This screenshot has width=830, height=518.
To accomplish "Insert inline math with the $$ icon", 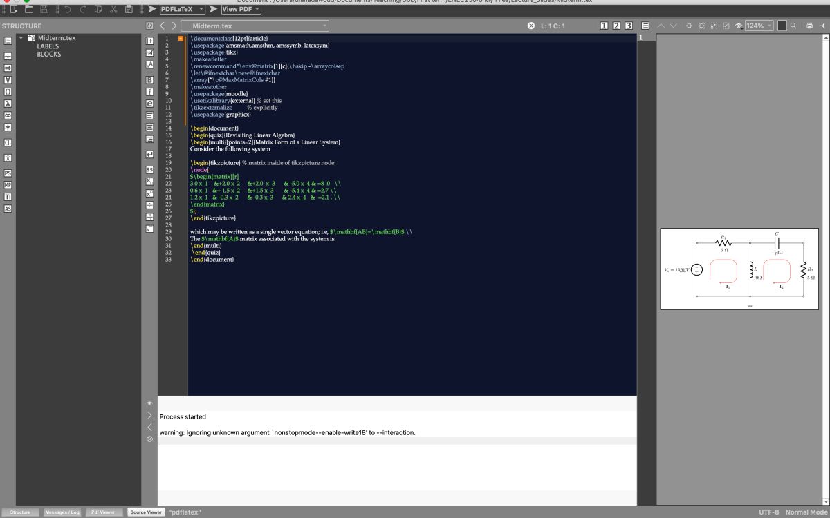I will (x=149, y=169).
